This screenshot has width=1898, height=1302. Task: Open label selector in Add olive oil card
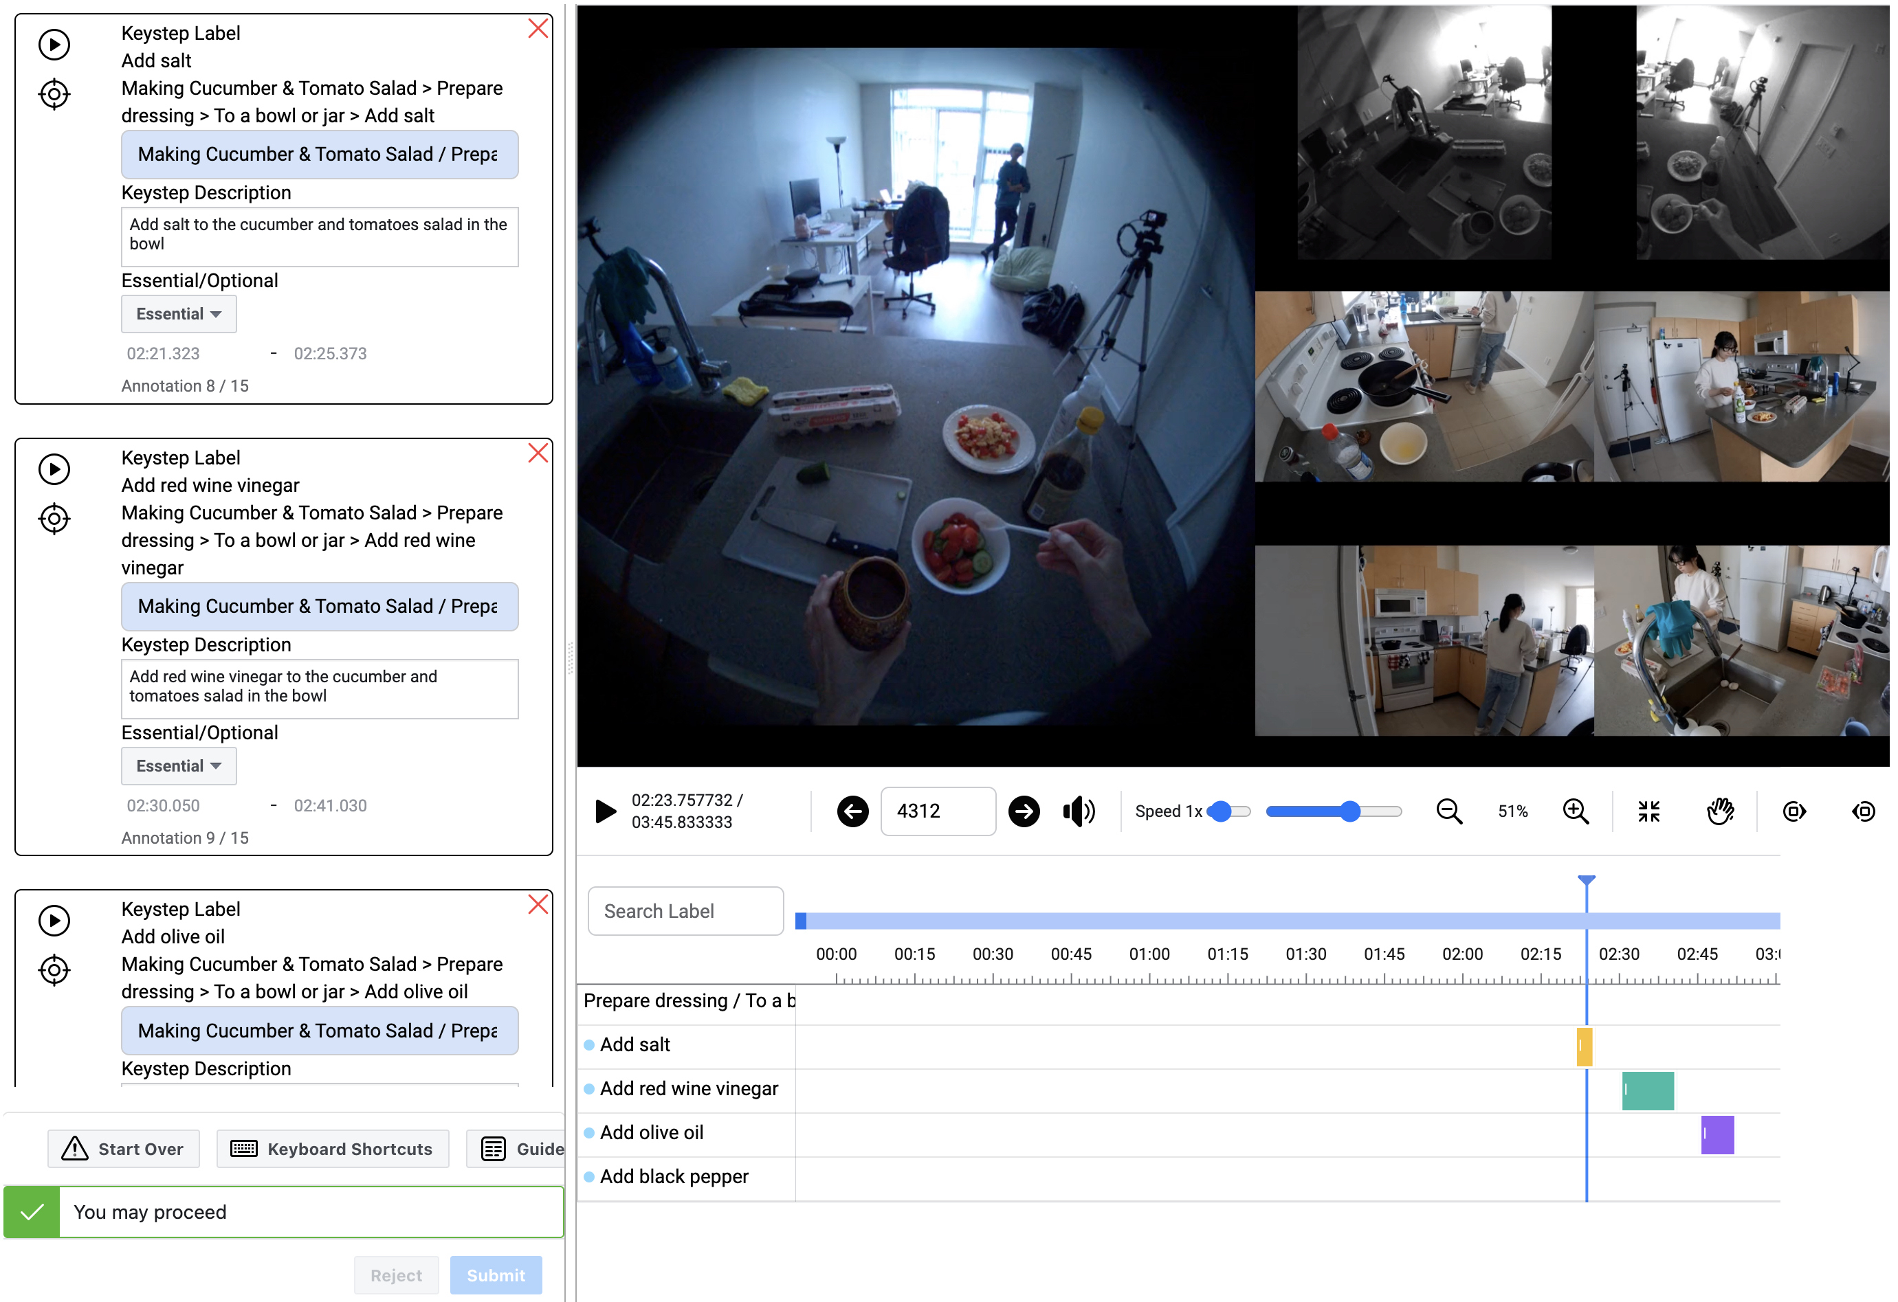(320, 1030)
